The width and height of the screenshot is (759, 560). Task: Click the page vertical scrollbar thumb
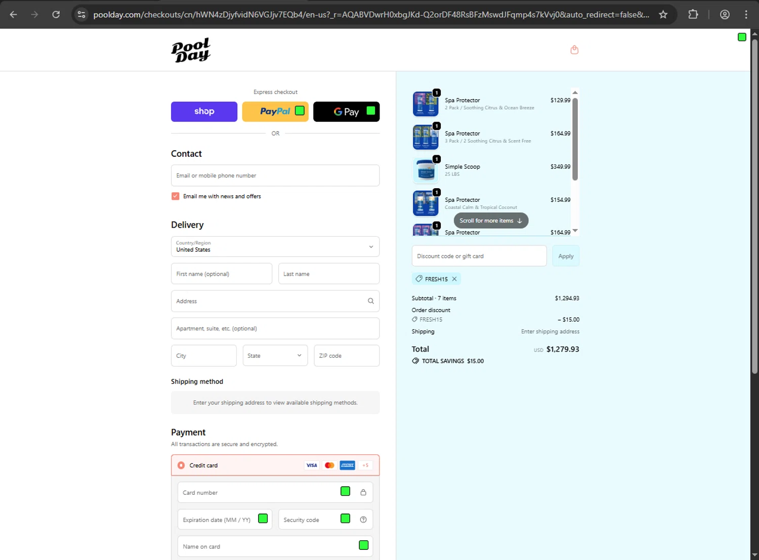pos(754,206)
